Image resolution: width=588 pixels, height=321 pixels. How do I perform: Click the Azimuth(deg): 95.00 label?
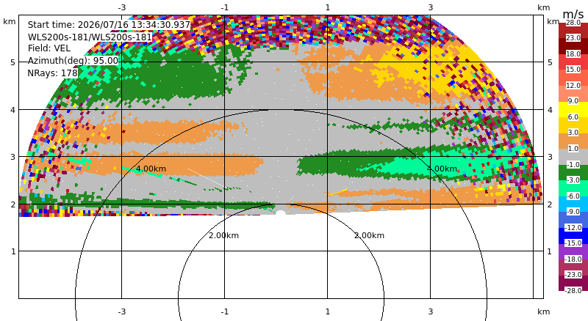pos(73,61)
